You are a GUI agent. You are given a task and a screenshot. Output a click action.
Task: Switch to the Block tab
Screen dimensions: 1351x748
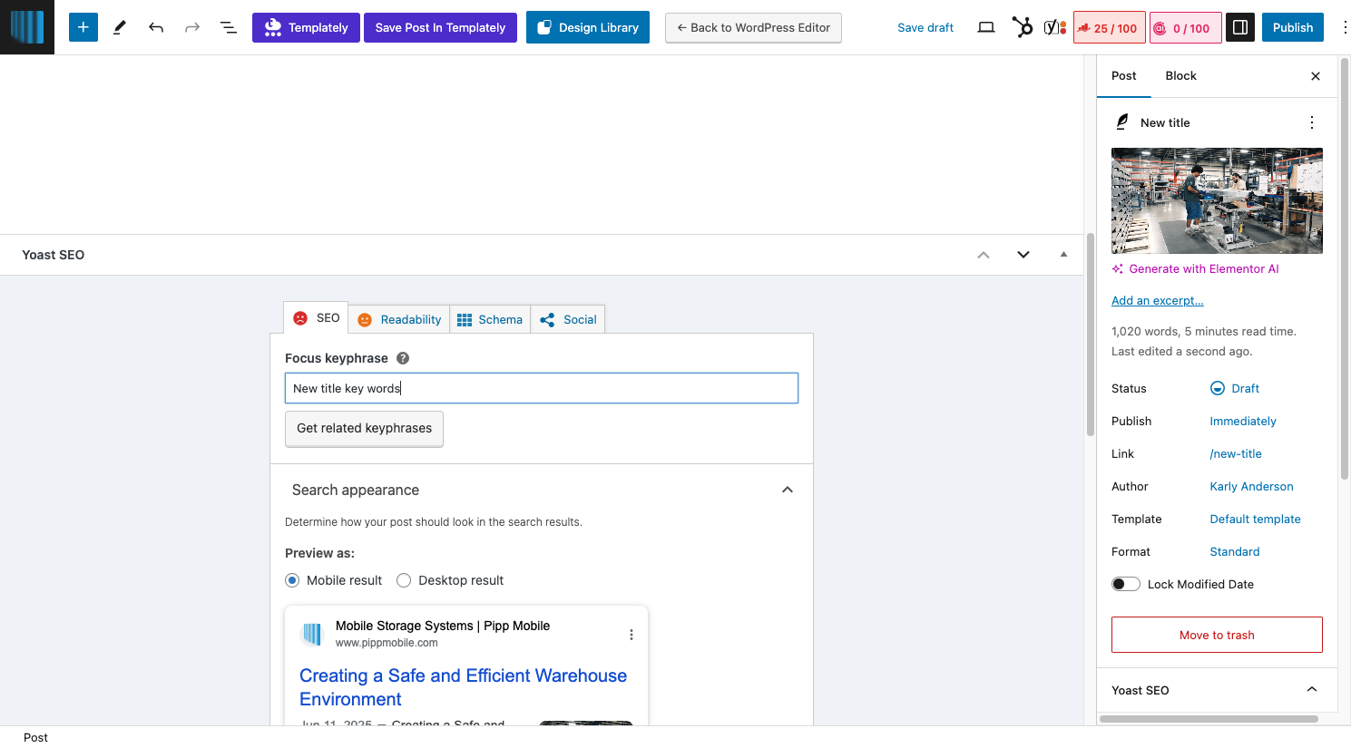coord(1180,76)
